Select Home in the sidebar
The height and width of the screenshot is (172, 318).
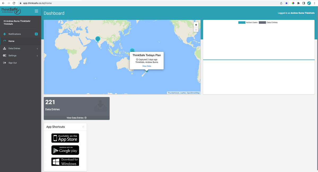click(11, 41)
